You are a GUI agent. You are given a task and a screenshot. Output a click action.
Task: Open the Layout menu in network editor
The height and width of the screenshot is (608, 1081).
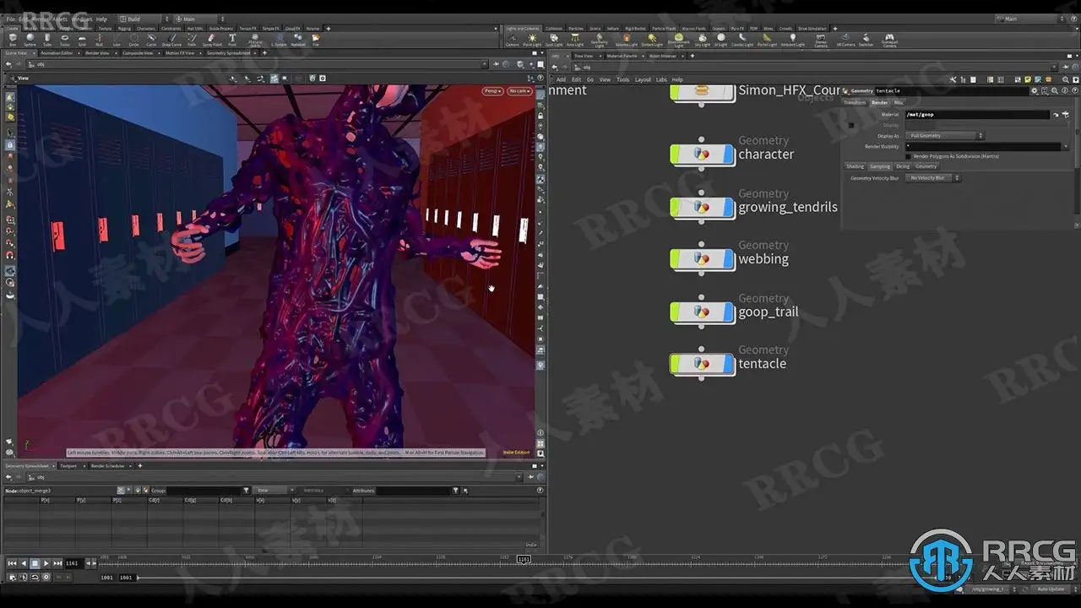coord(643,79)
